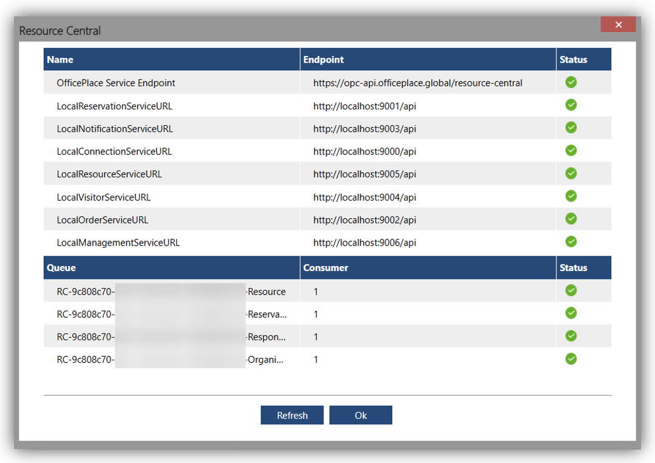
Task: Click status checkmark for LocalVisitorServiceURL
Action: pyautogui.click(x=571, y=196)
